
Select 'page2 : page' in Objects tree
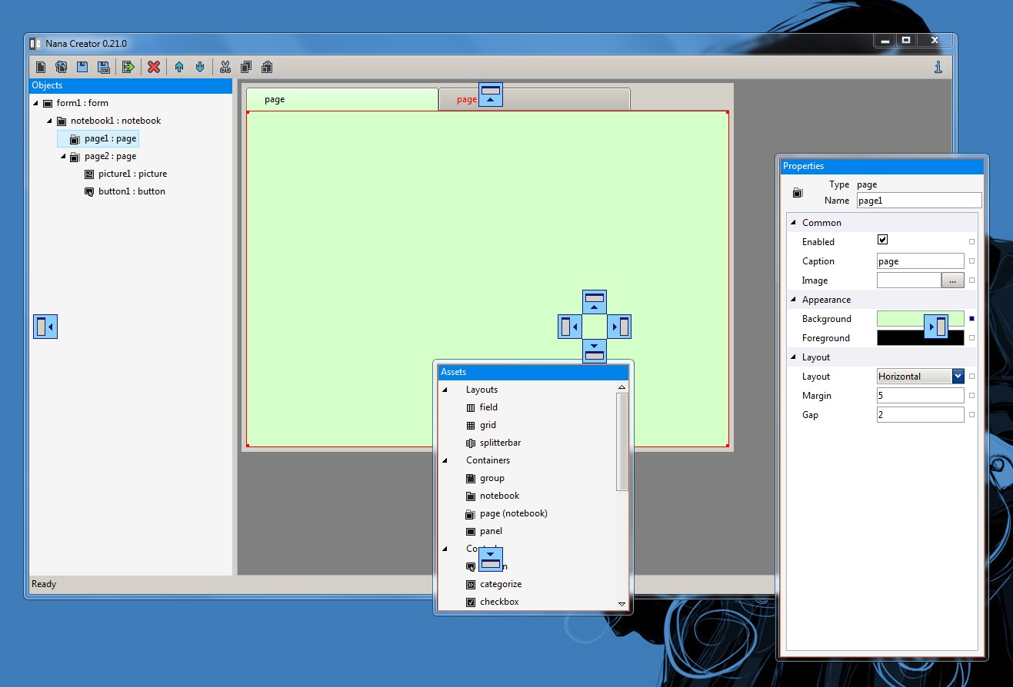click(110, 156)
